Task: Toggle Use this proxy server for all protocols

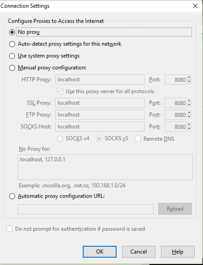Action: point(60,91)
